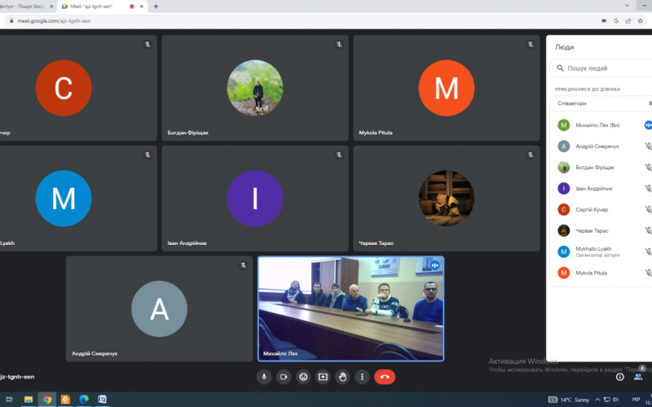Image resolution: width=652 pixels, height=407 pixels.
Task: Select Mykola Pitula in people list
Action: point(601,273)
